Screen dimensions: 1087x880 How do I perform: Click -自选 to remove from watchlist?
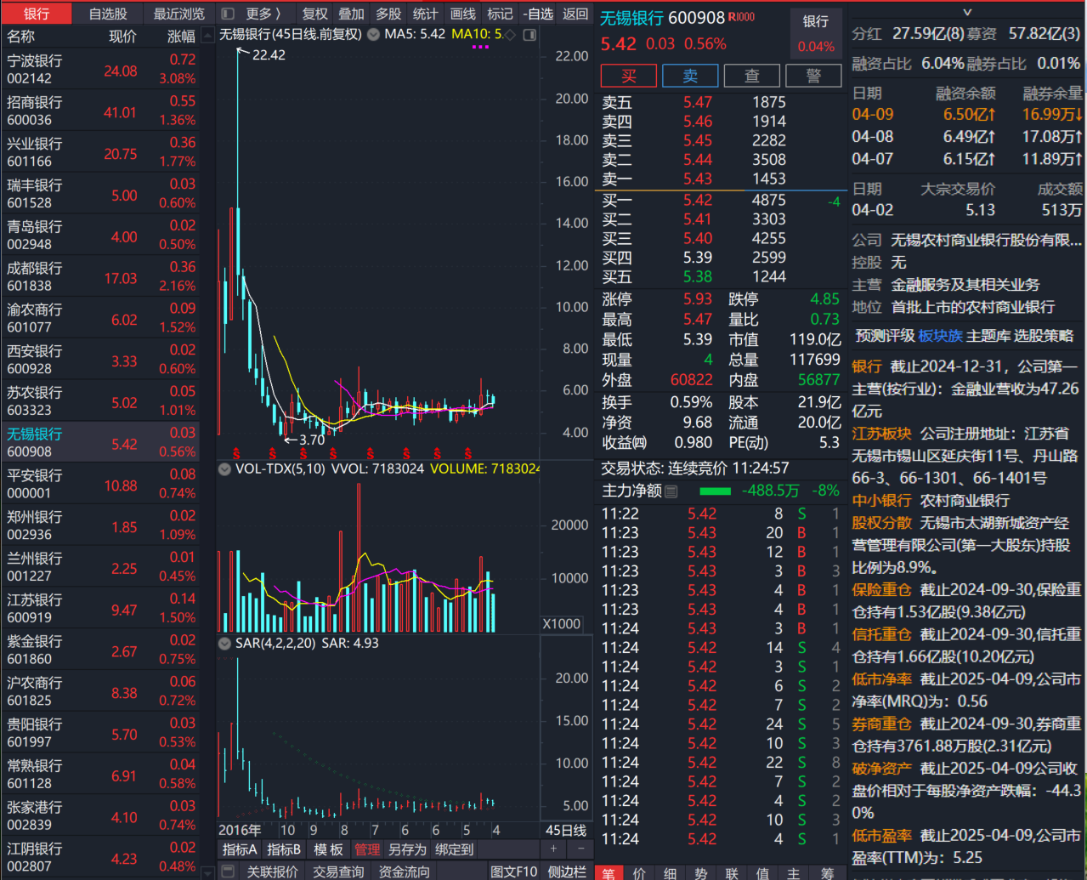pyautogui.click(x=538, y=14)
